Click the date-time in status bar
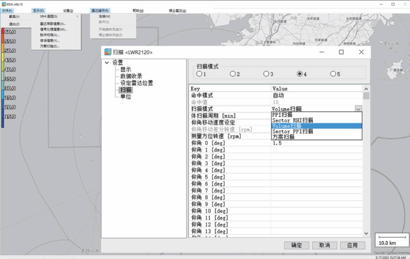 coord(390,257)
